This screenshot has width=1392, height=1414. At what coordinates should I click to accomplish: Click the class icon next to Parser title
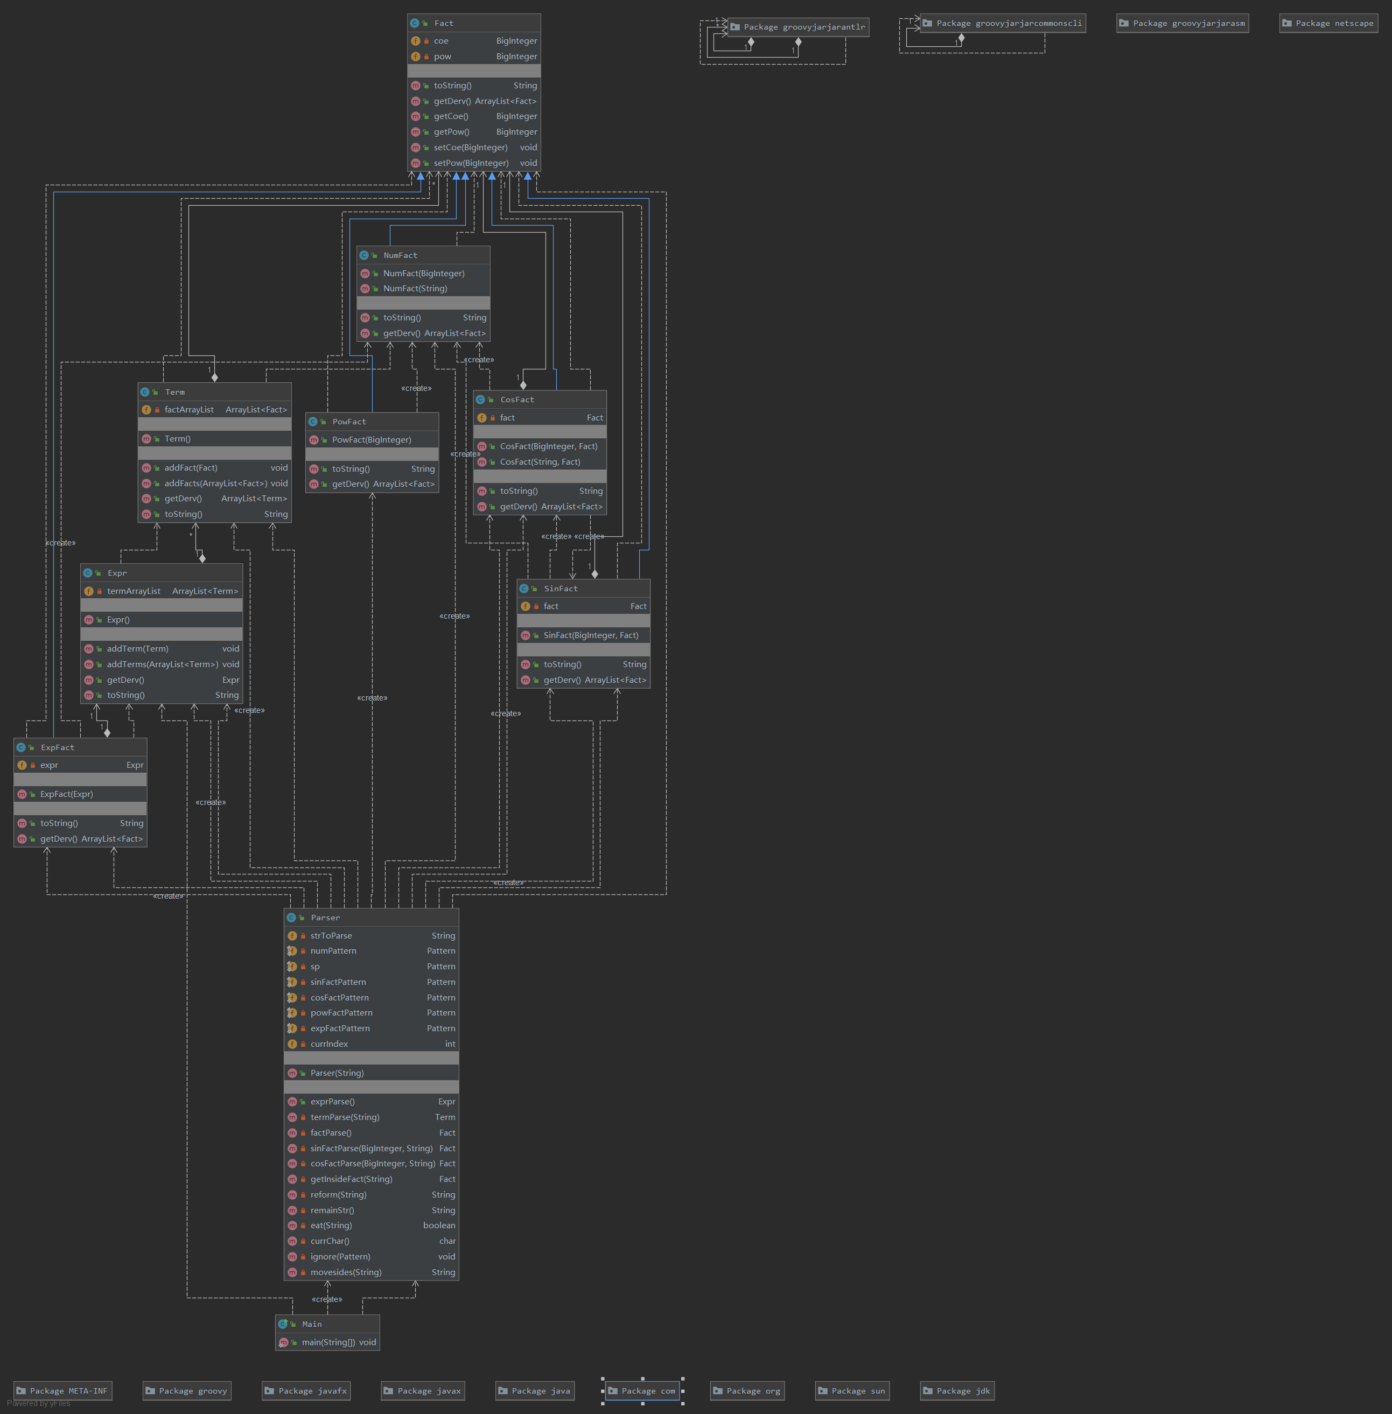tap(291, 918)
